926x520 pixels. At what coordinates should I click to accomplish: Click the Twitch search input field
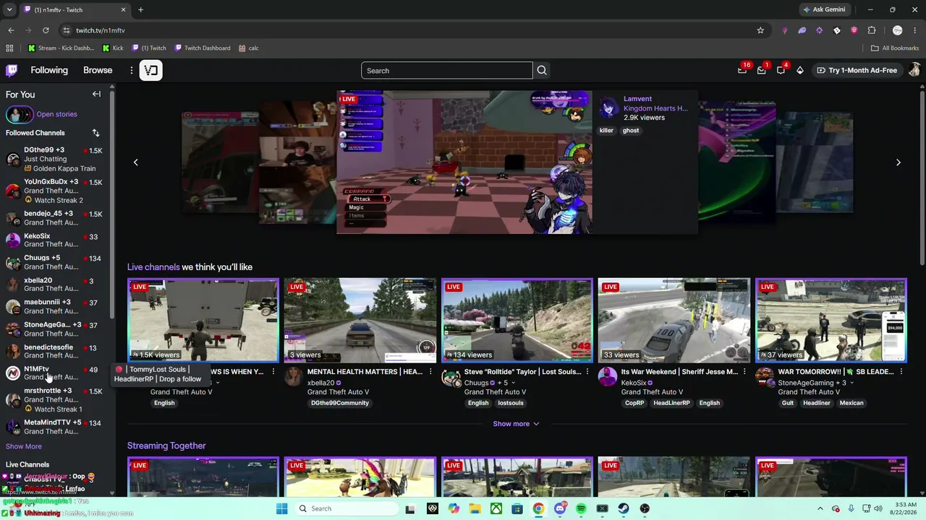tap(447, 70)
